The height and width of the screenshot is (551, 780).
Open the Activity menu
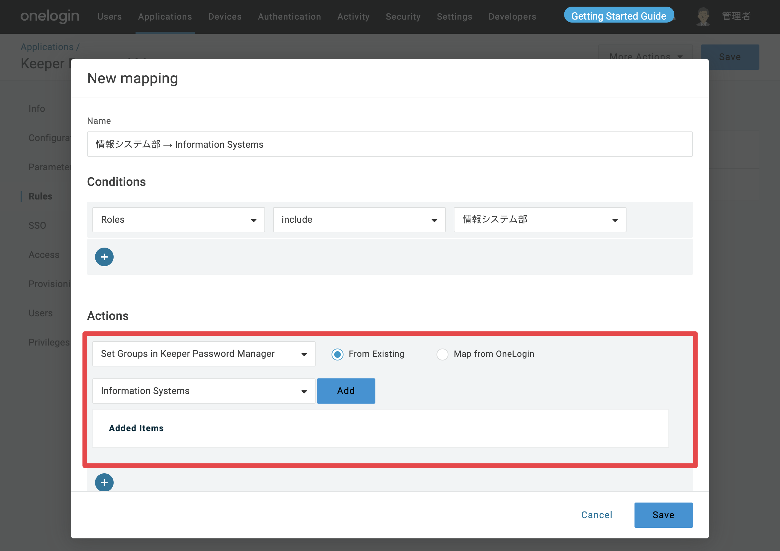pyautogui.click(x=353, y=17)
